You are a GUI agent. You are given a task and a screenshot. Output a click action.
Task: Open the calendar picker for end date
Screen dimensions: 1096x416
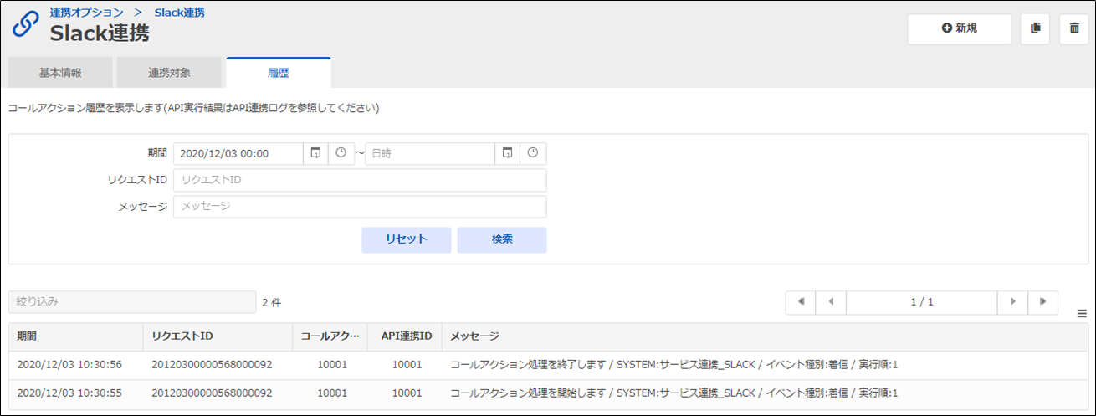[x=508, y=154]
